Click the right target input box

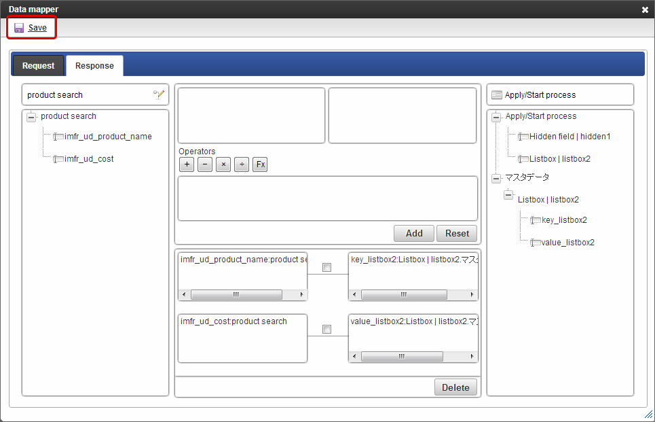click(403, 116)
